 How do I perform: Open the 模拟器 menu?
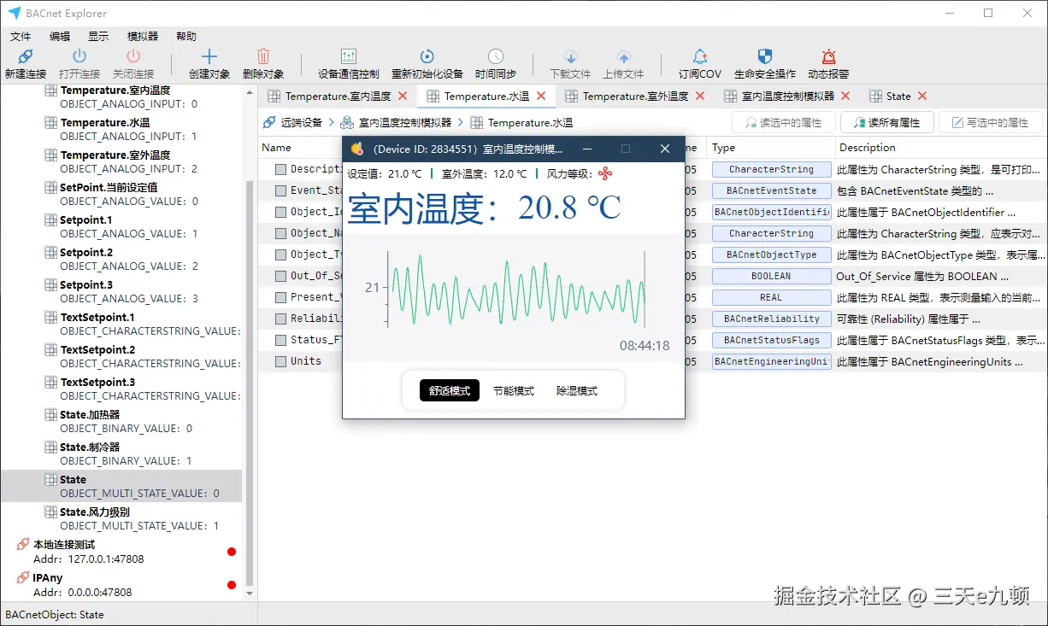143,37
